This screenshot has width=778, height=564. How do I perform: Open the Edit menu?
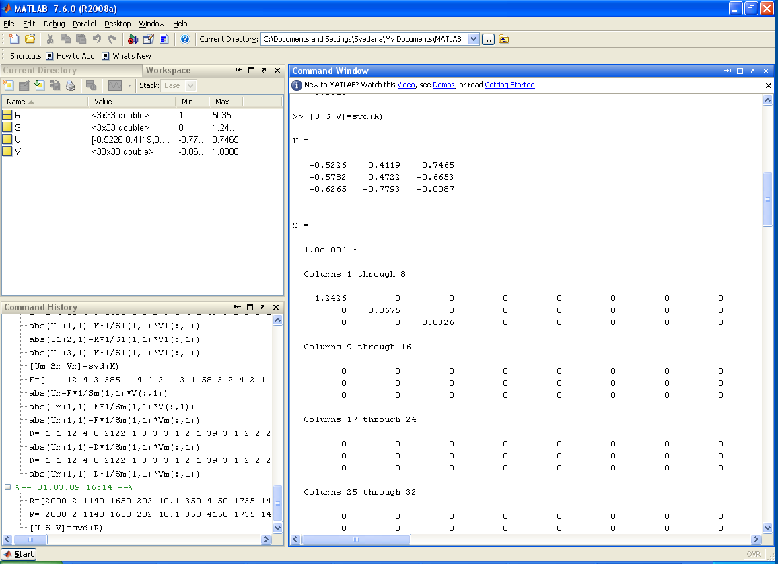(x=29, y=24)
